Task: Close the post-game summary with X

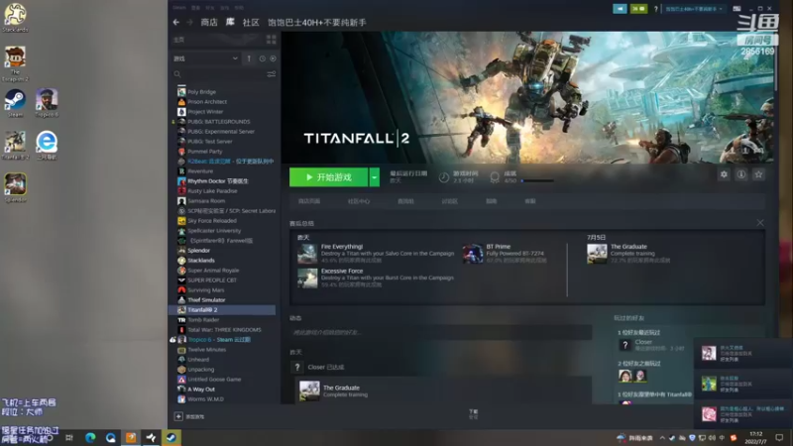Action: [x=760, y=223]
